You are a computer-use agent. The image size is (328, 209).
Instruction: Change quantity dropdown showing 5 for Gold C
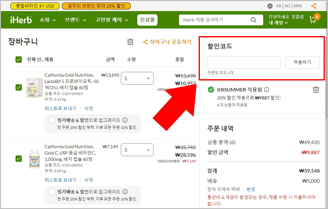[137, 150]
